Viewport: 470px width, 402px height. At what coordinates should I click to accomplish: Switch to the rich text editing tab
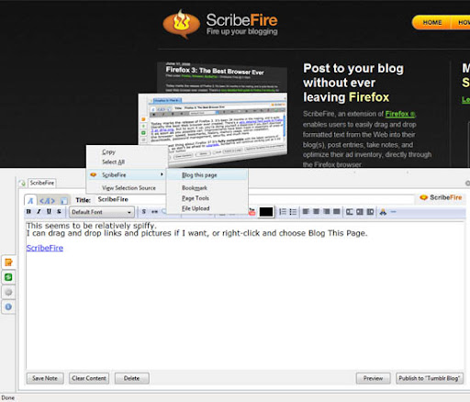[x=30, y=201]
